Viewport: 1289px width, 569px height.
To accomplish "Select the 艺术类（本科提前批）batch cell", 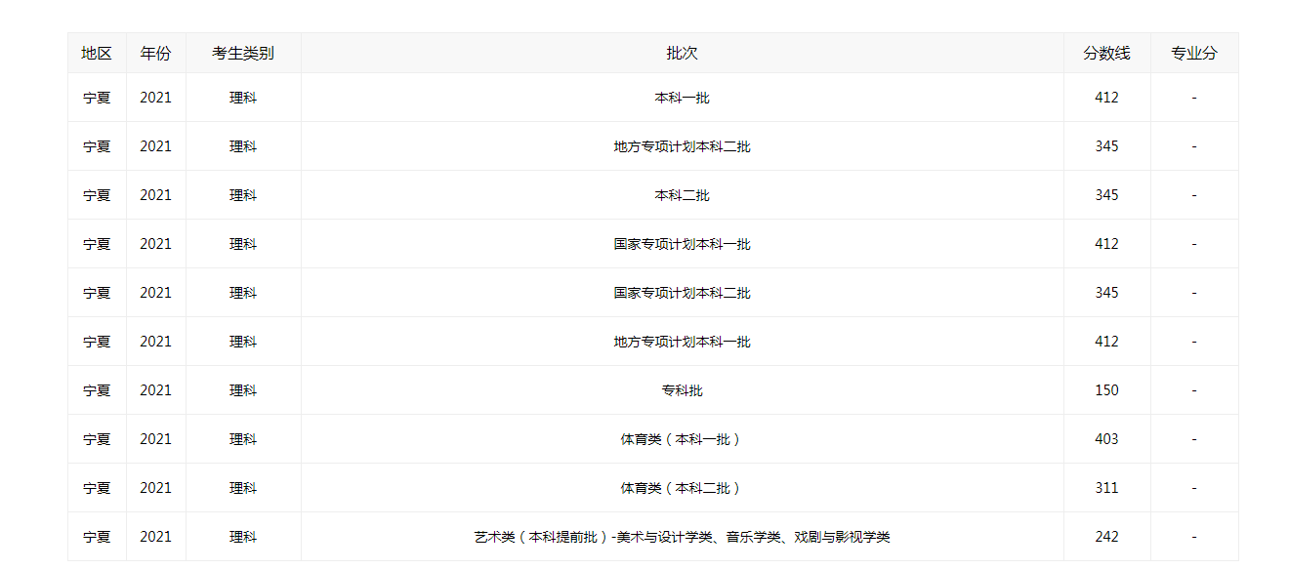I will click(683, 537).
